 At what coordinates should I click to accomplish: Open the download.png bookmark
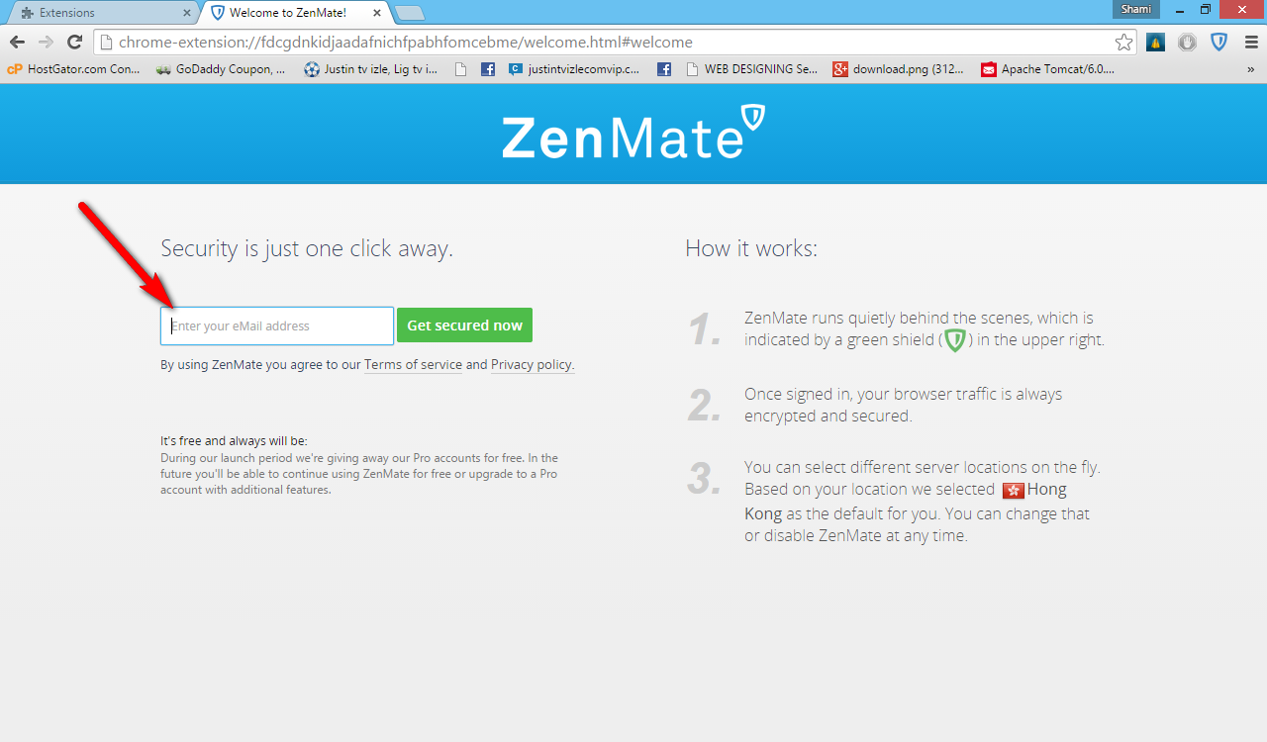point(899,69)
